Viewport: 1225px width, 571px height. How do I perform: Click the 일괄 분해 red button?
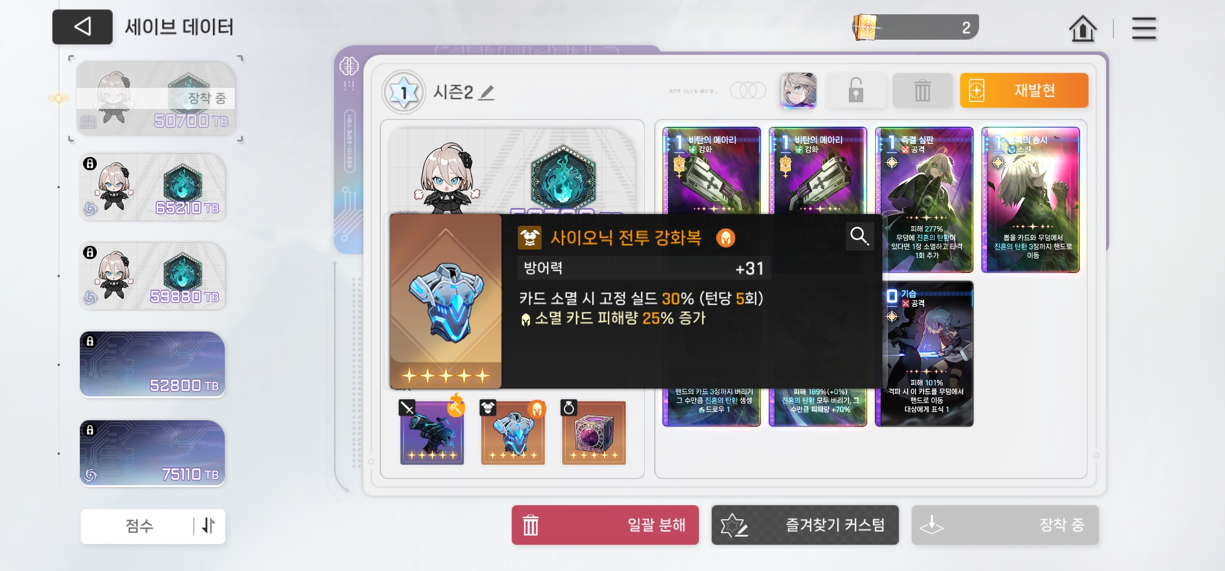pos(605,525)
